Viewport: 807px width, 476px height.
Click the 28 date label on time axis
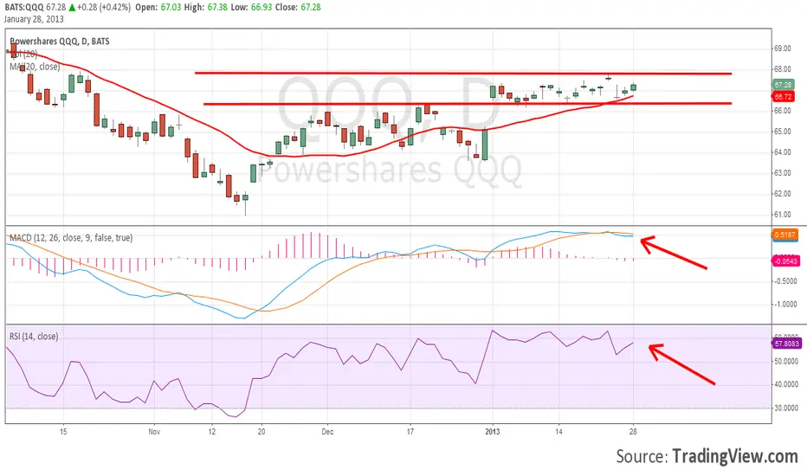click(x=633, y=432)
